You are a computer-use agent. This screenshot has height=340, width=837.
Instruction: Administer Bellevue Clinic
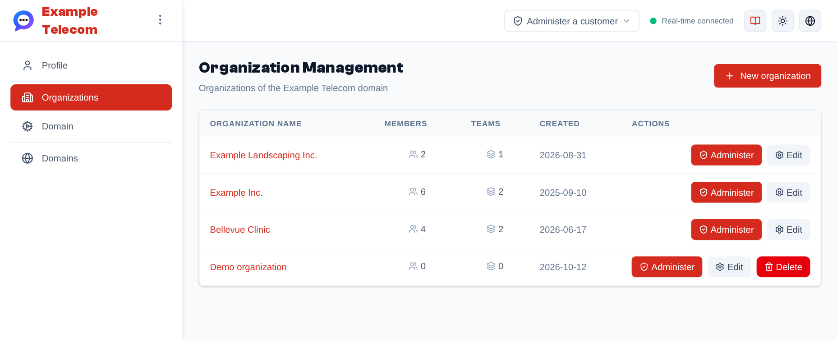[726, 230]
